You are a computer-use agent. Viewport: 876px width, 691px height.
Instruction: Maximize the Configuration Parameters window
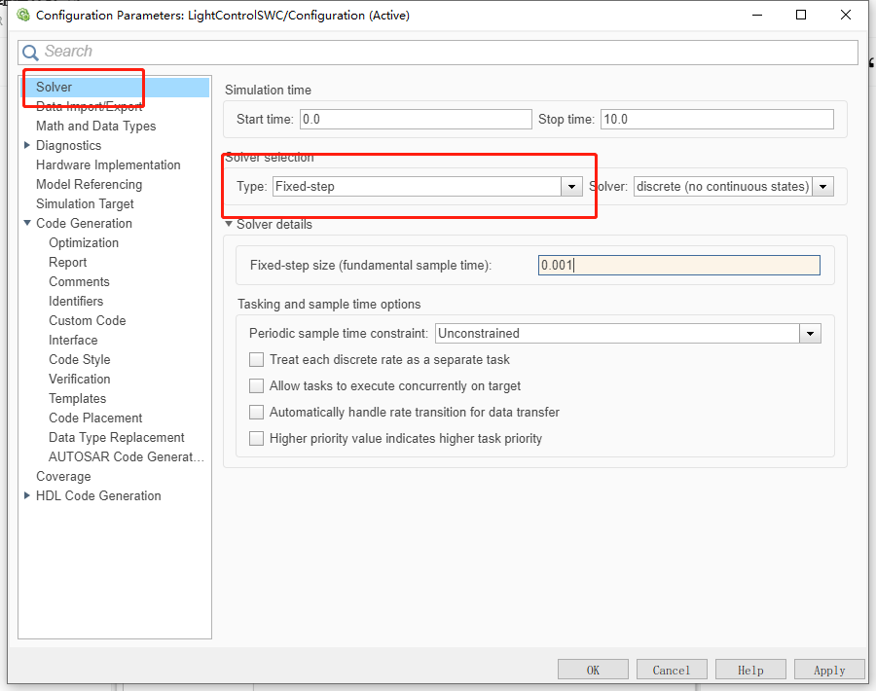[801, 15]
